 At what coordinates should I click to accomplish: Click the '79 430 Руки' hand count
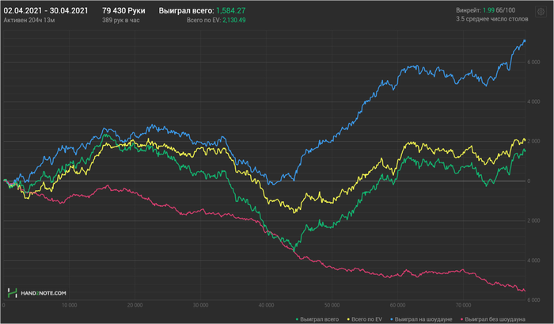coord(123,10)
